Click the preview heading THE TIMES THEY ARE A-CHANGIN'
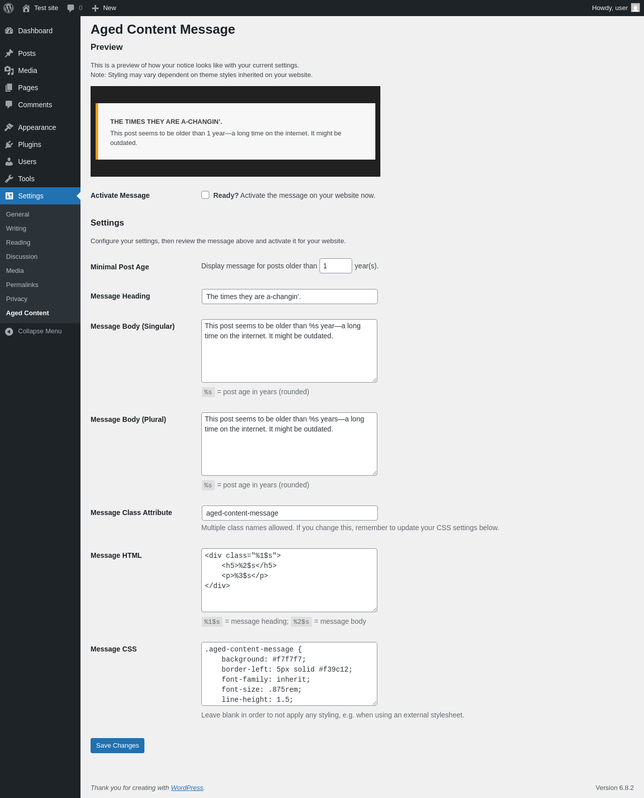 tap(166, 122)
